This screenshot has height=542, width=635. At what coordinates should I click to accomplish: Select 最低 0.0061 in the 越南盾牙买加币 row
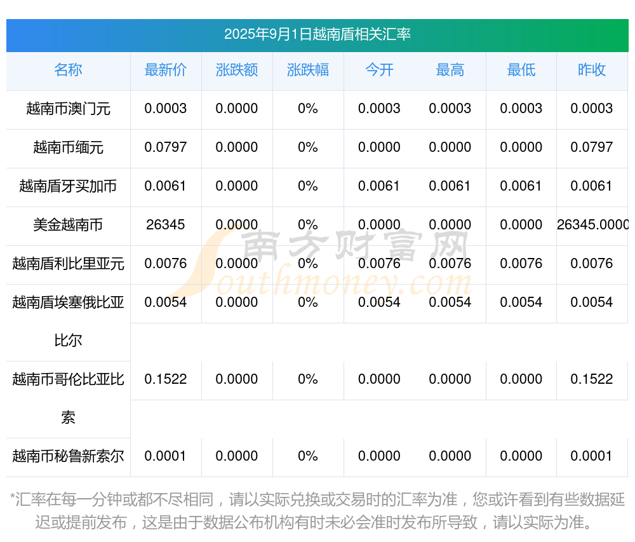point(521,186)
